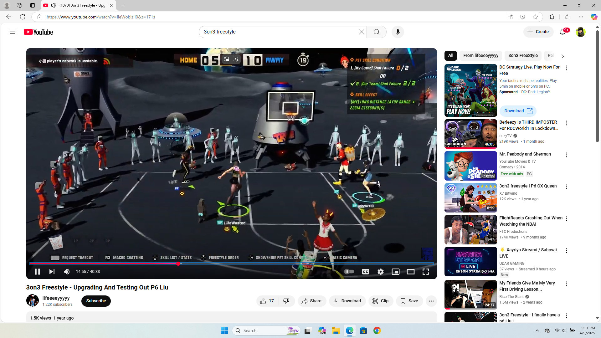601x338 pixels.
Task: Select the 3on3 FreeStyle filter chip
Action: click(523, 56)
